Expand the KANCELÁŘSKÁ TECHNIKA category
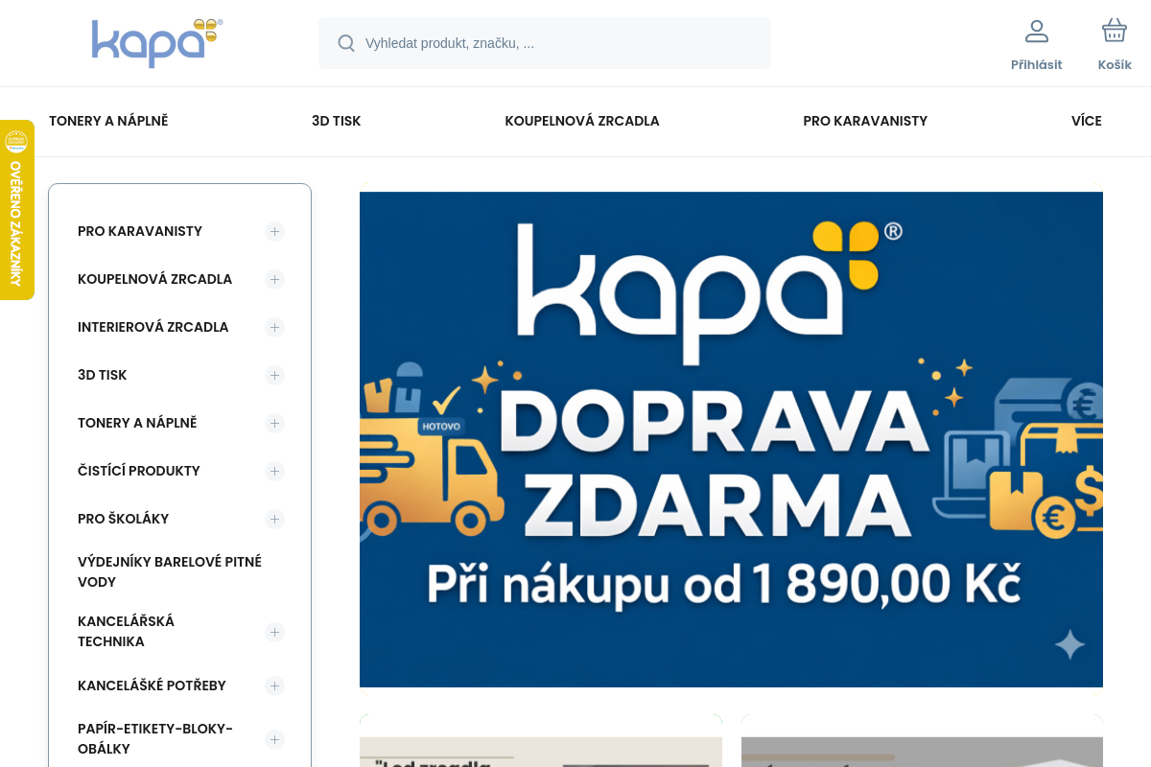 pyautogui.click(x=274, y=632)
